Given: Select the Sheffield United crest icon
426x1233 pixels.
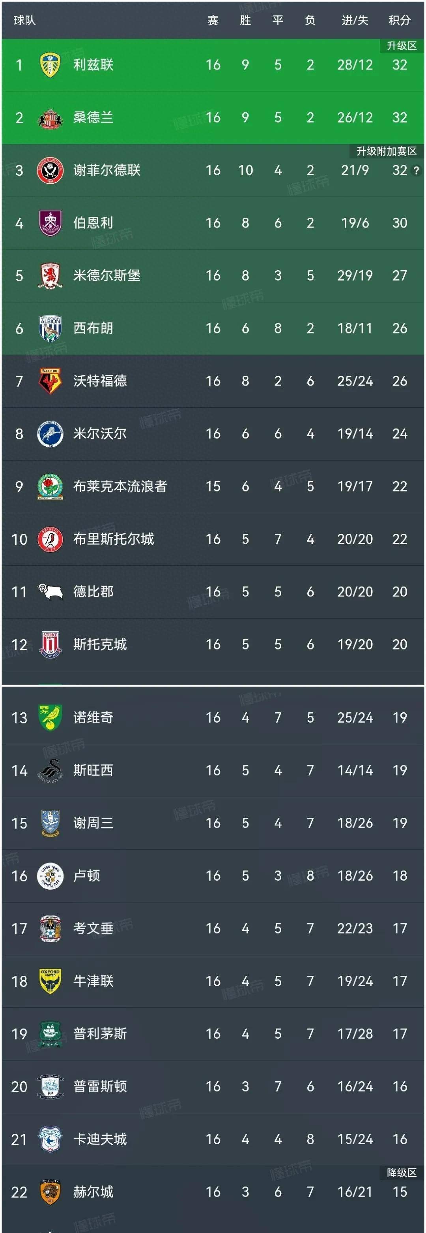Looking at the screenshot, I should (x=49, y=170).
